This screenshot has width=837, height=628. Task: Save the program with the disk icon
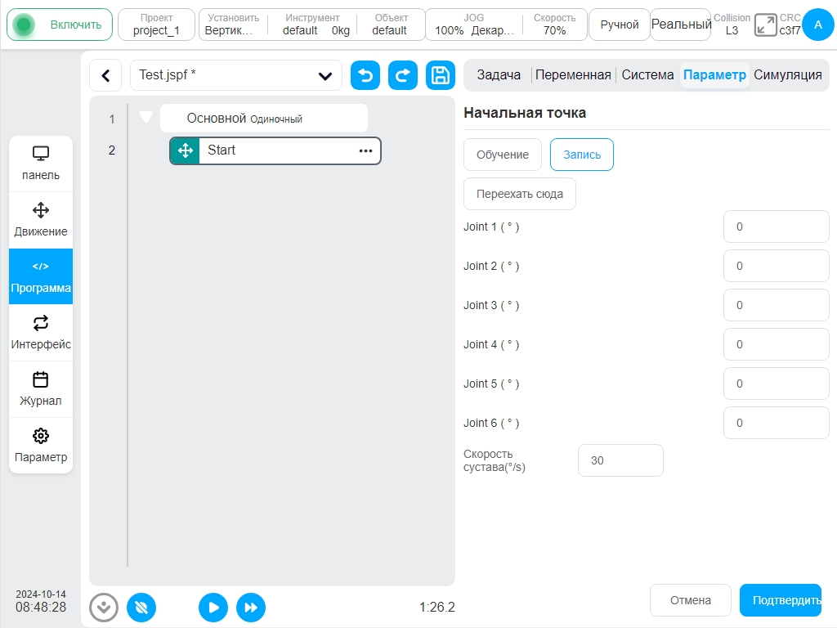441,75
